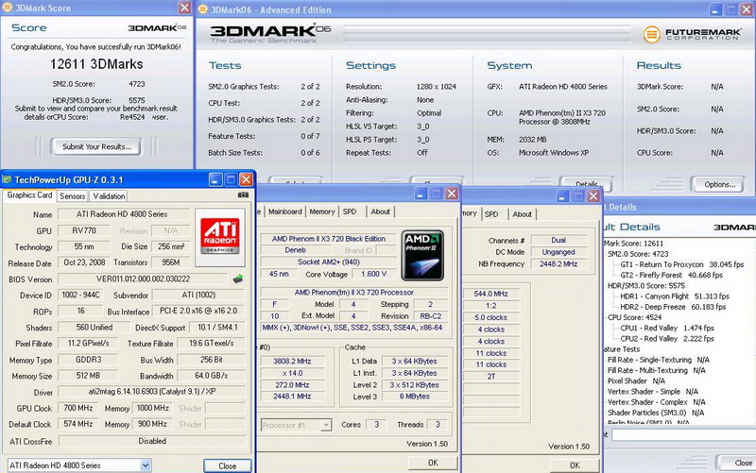Screen dimensions: 756x473
Task: Click the Futuremark Corporation logo
Action: point(693,34)
